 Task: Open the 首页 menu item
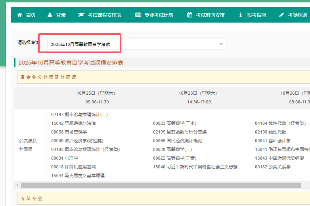tap(31, 15)
